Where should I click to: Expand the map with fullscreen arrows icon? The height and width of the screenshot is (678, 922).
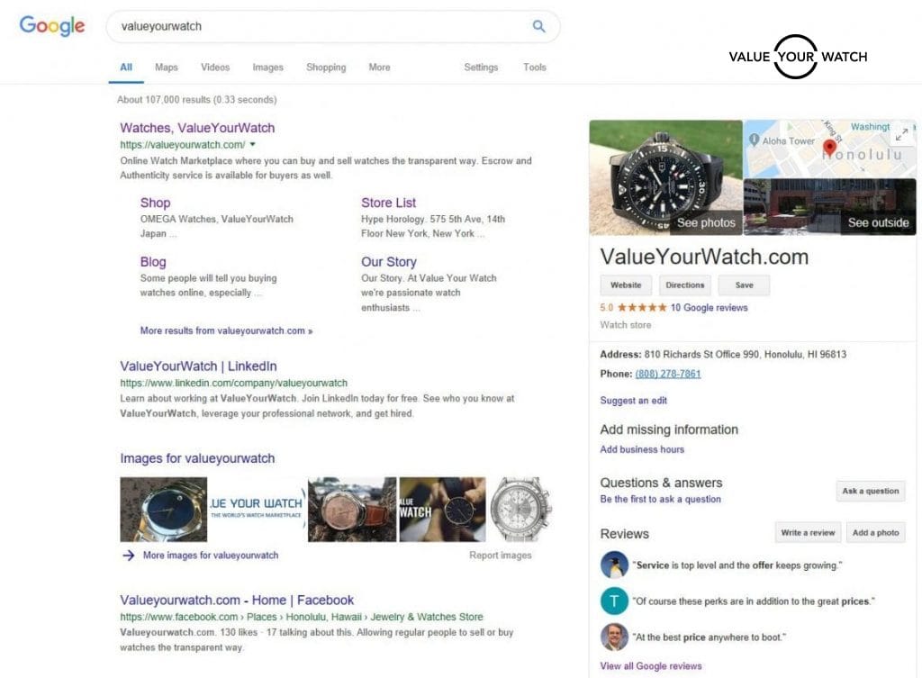tap(901, 135)
